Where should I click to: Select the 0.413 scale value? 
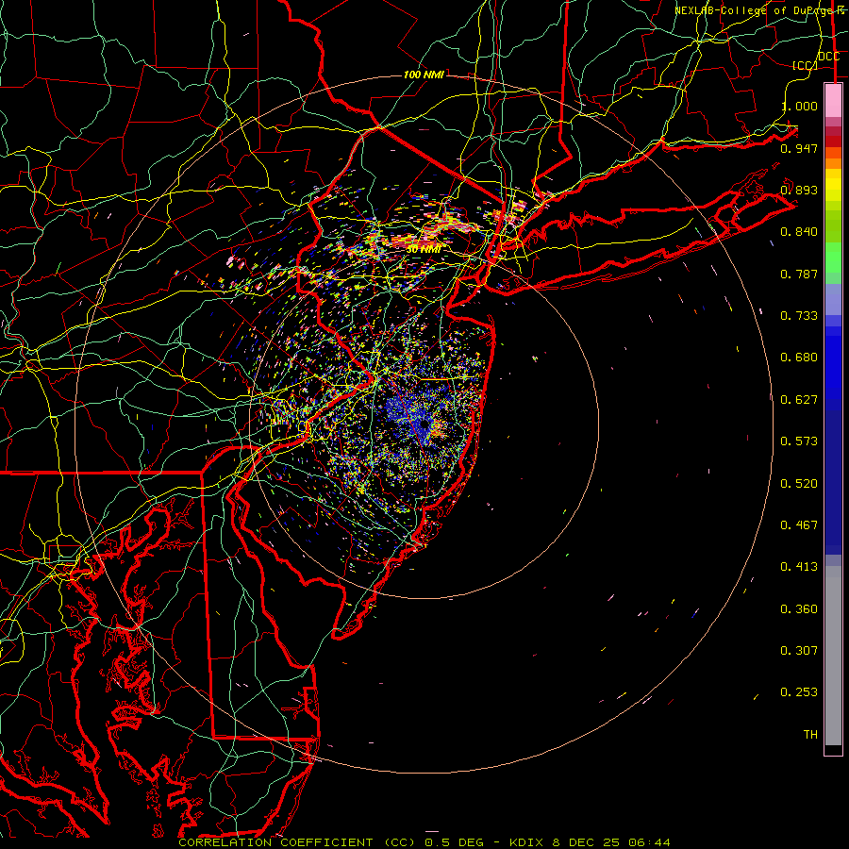pyautogui.click(x=799, y=567)
